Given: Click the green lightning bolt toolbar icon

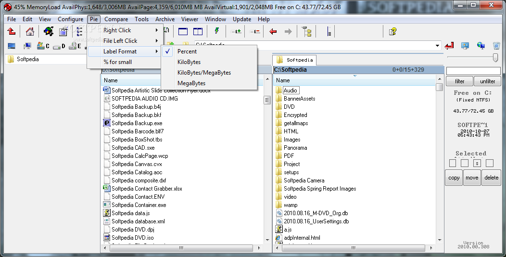Looking at the screenshot, I should point(217,31).
